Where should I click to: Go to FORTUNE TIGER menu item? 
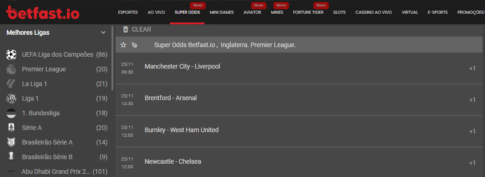[308, 13]
